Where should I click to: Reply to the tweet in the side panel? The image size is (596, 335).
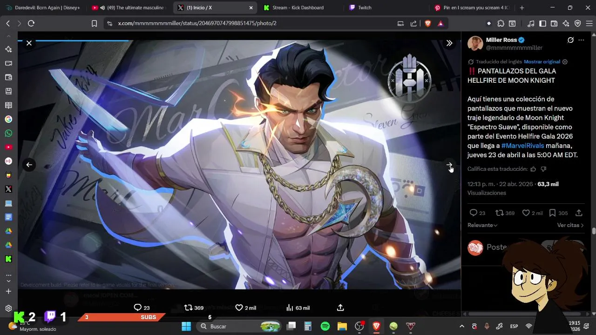click(x=477, y=213)
